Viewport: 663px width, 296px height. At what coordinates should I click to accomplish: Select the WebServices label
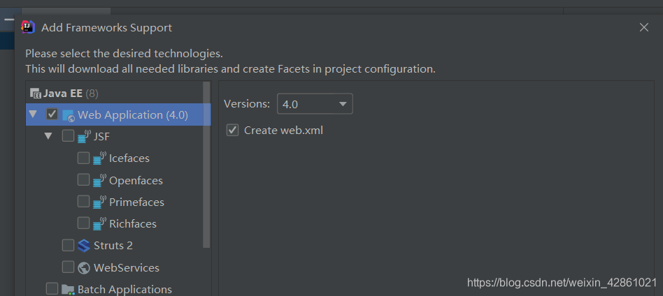127,267
